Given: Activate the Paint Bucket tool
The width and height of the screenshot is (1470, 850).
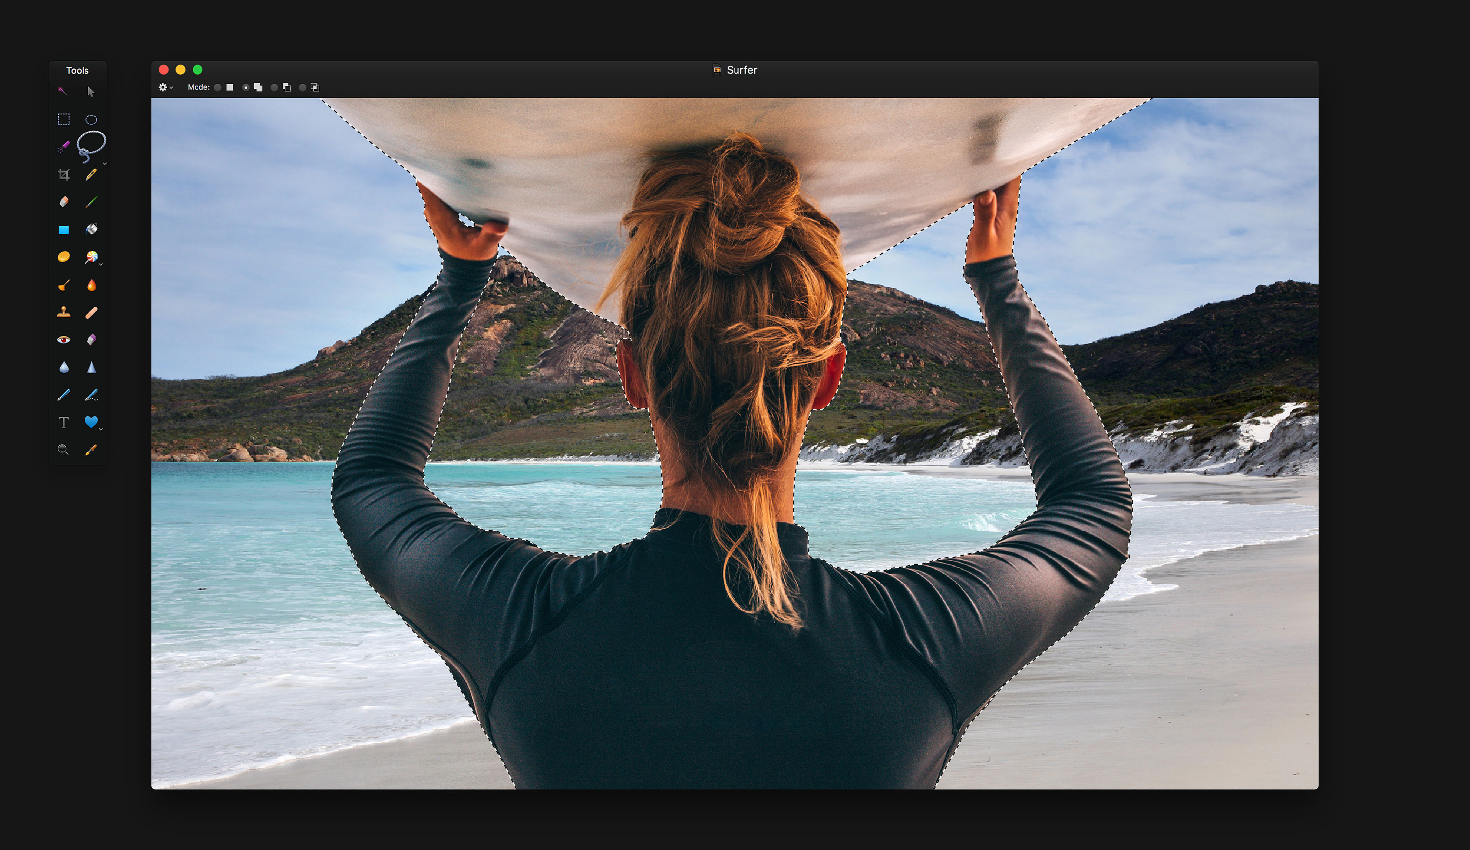Looking at the screenshot, I should click(x=91, y=230).
